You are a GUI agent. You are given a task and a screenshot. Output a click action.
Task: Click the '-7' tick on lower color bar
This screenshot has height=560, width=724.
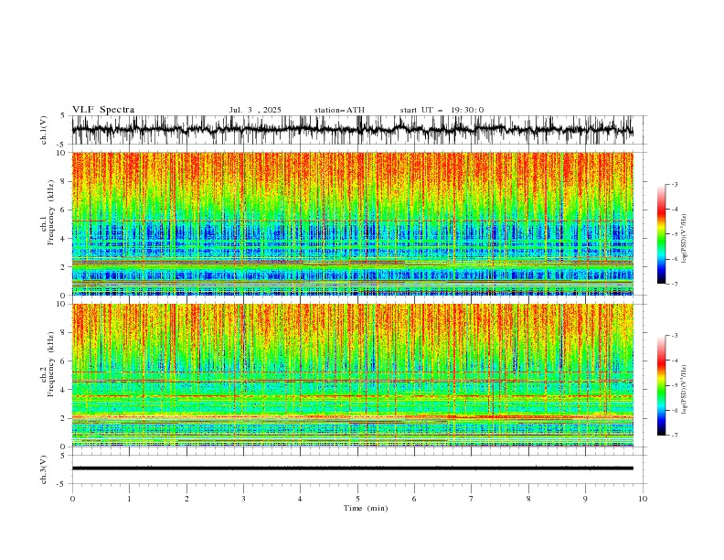[675, 436]
